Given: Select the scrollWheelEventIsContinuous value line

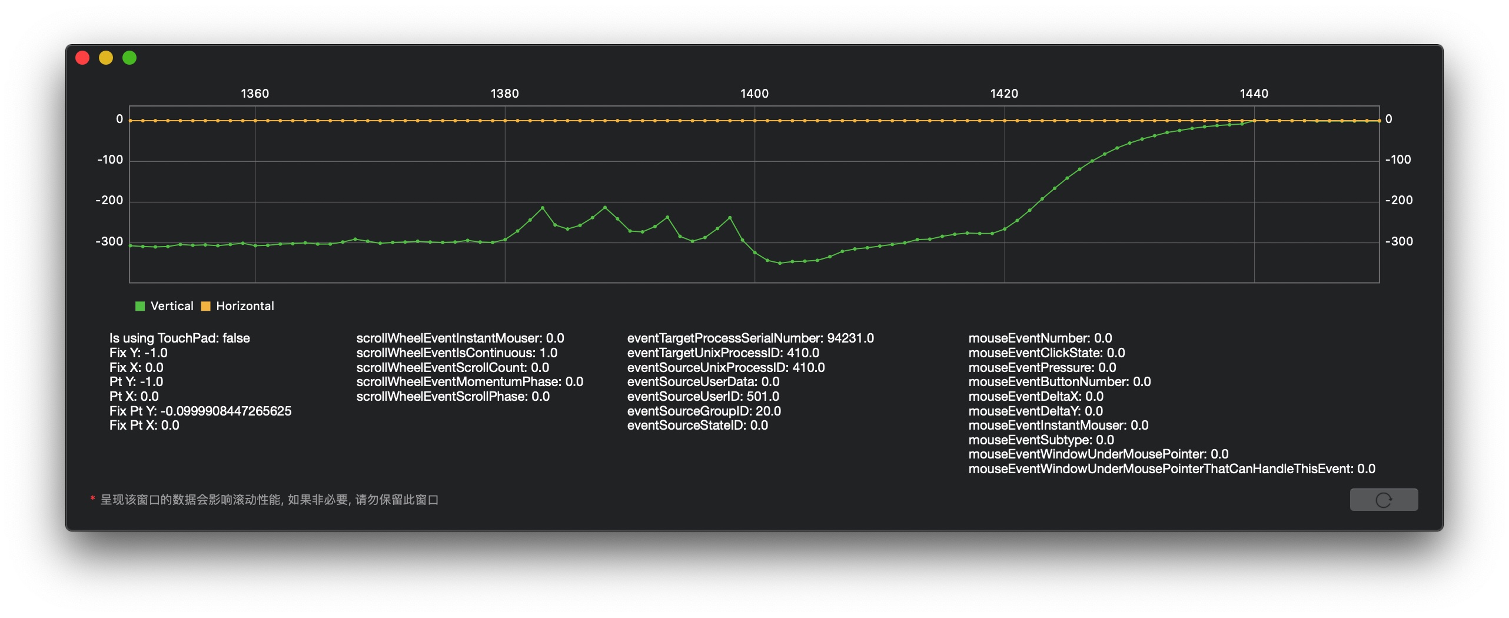Looking at the screenshot, I should pyautogui.click(x=457, y=353).
